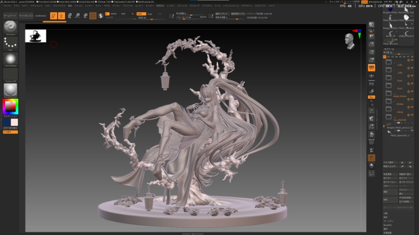Open the material sphere selector

click(10, 89)
